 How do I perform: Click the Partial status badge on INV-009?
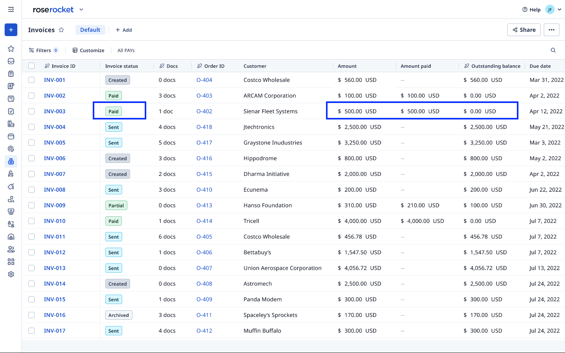(x=116, y=206)
